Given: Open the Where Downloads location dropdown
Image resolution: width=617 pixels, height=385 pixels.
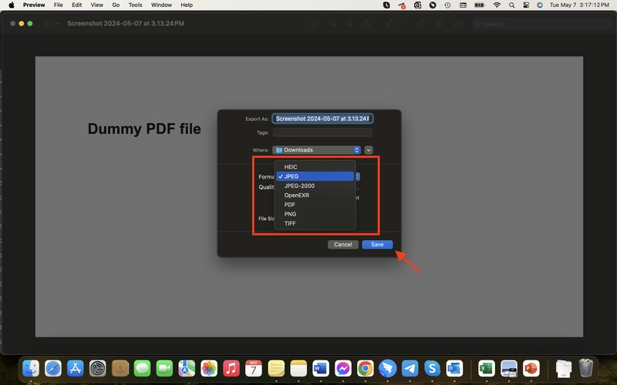Looking at the screenshot, I should pyautogui.click(x=316, y=150).
